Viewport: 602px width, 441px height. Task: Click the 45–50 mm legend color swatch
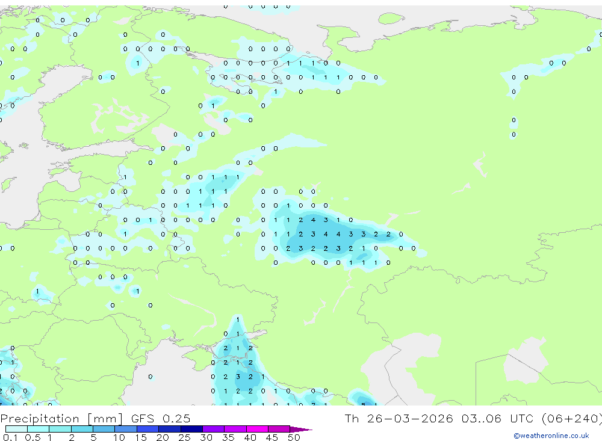tap(279, 429)
